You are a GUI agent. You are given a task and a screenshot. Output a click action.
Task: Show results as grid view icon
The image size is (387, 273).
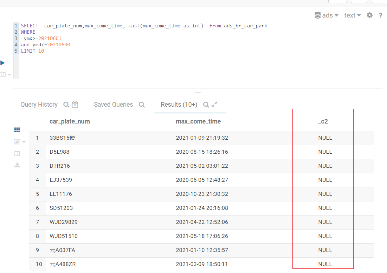coord(17,130)
